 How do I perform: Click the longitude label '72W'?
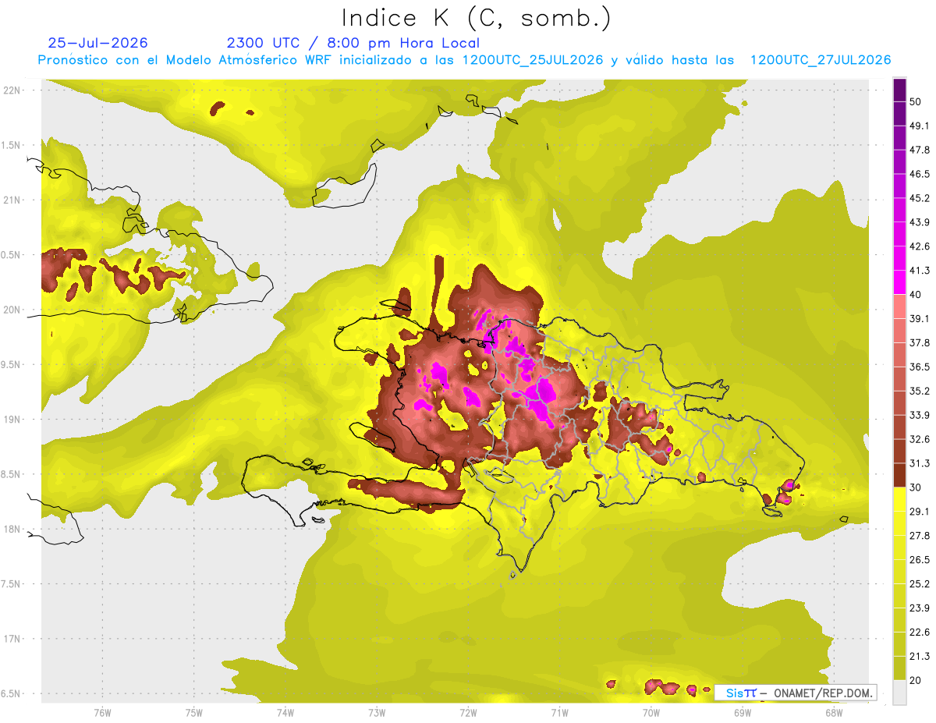point(468,712)
